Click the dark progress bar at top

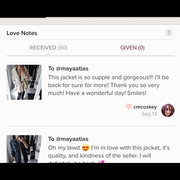click(23, 17)
